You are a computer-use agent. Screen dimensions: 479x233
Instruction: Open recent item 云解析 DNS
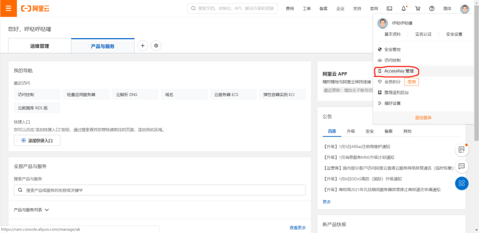[x=135, y=95]
